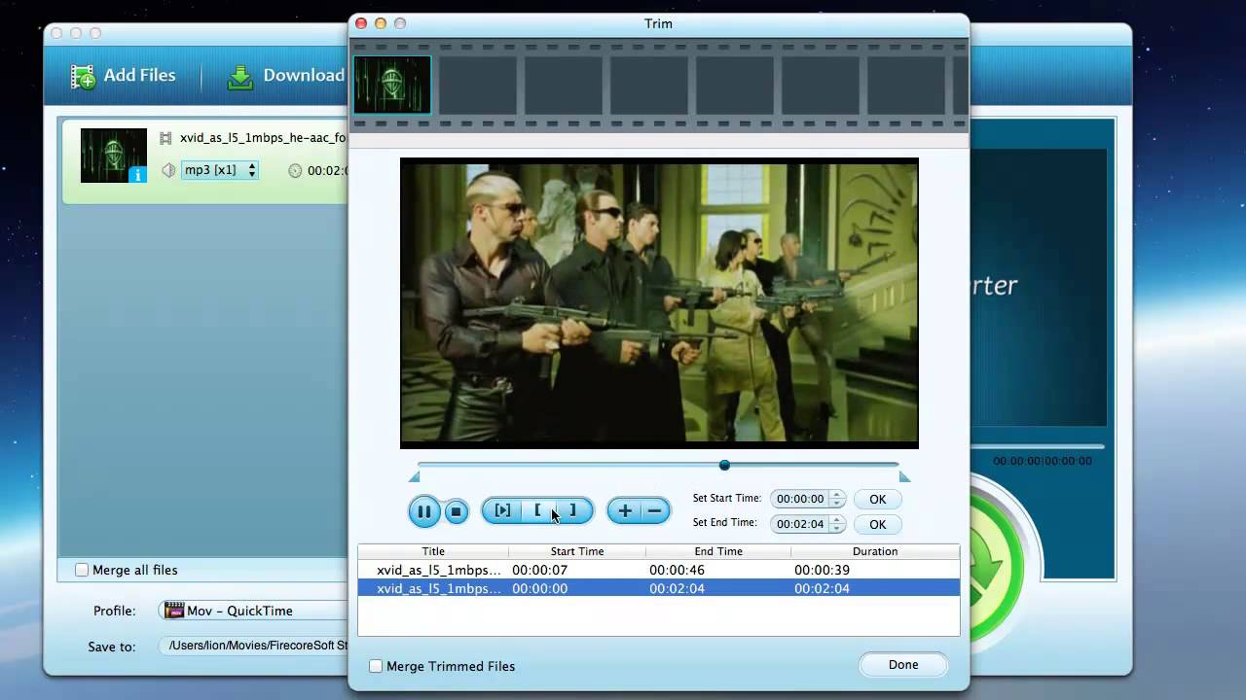Click the Title column header
Viewport: 1246px width, 700px height.
(433, 551)
